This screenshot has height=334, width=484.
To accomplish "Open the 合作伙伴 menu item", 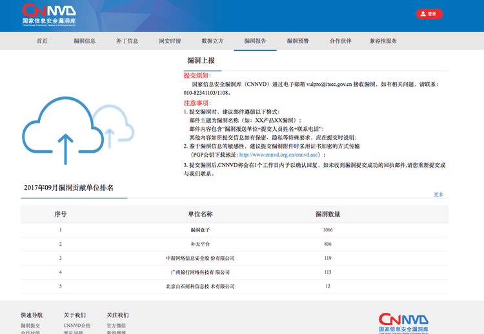I will coord(341,41).
